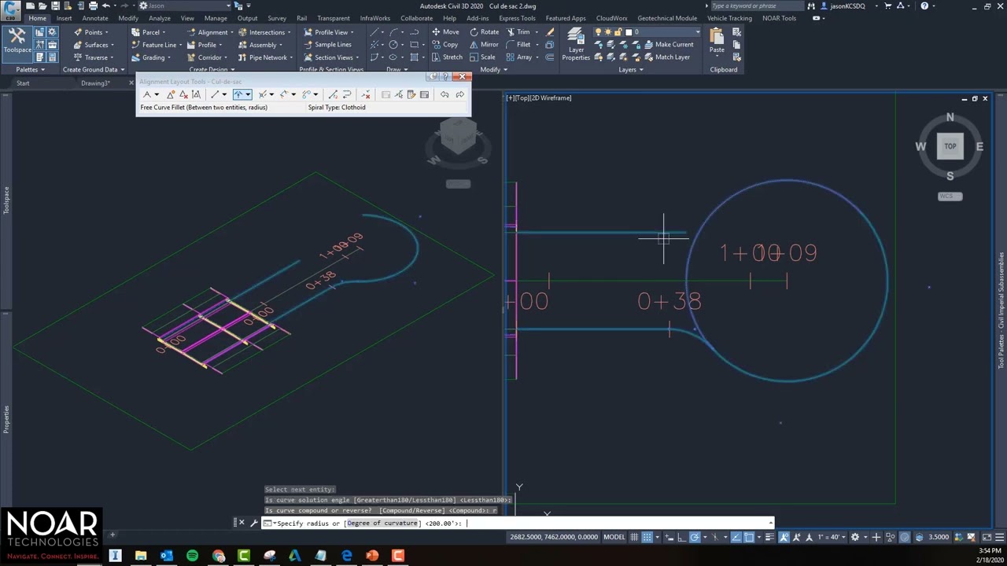1007x566 pixels.
Task: Open Alignment Grid View icon in layout toolbar
Action: [425, 94]
